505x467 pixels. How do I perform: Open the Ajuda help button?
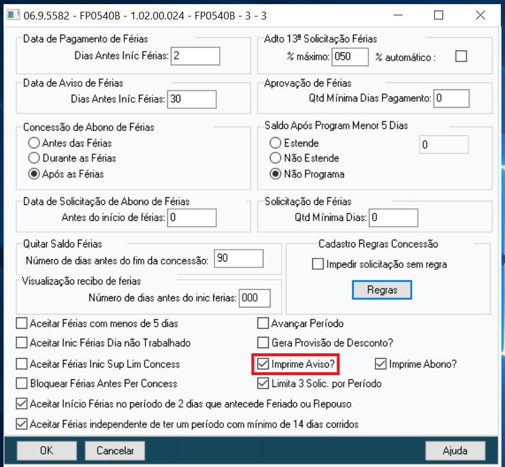pos(455,451)
